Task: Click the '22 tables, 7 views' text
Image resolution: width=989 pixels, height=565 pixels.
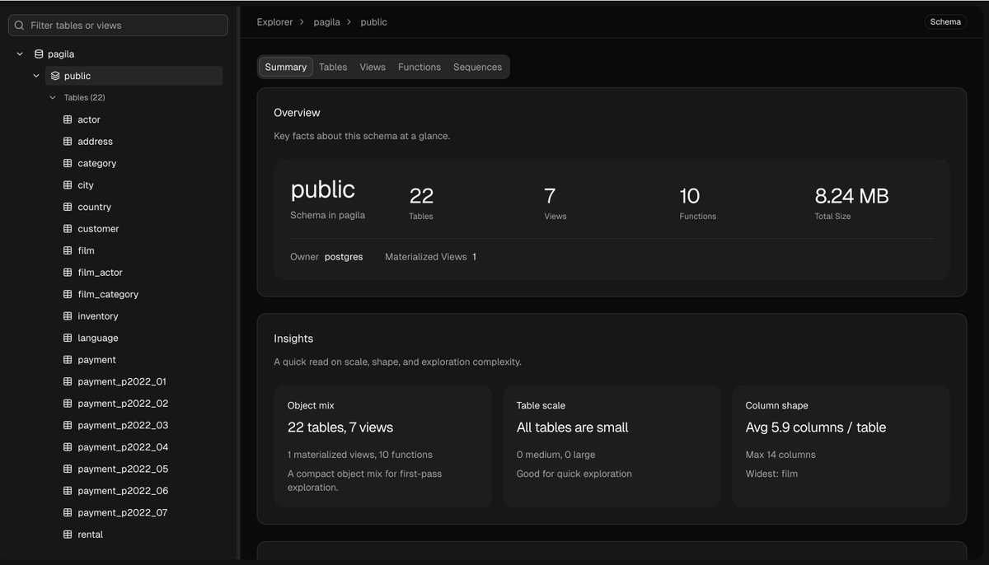Action: pos(340,427)
